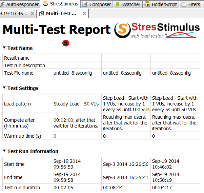Screen dimensions: 204x193
Task: Click the step load 'until 100 VUs' cell
Action: click(x=126, y=104)
